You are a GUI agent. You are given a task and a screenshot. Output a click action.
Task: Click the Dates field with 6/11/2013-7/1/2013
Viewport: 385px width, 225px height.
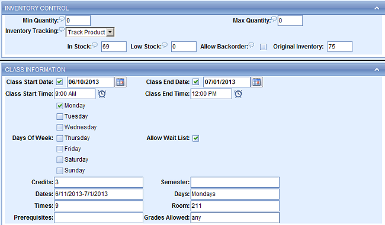pos(99,194)
